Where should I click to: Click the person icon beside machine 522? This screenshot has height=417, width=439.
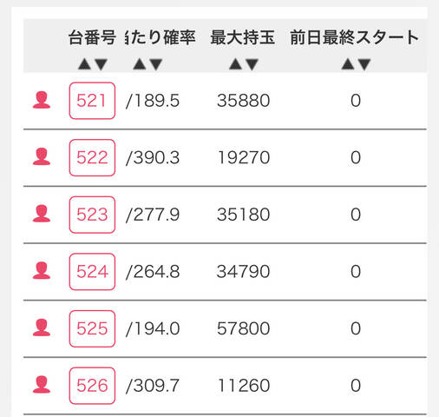coord(42,156)
